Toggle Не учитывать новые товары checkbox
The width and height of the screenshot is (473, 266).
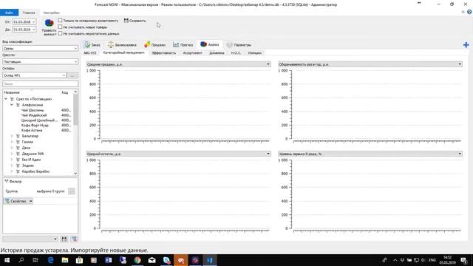point(61,27)
